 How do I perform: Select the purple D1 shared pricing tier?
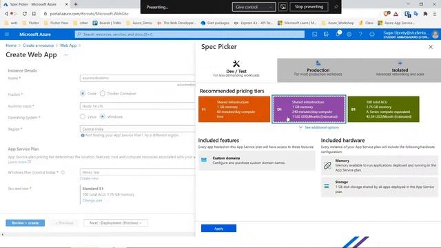click(x=309, y=109)
